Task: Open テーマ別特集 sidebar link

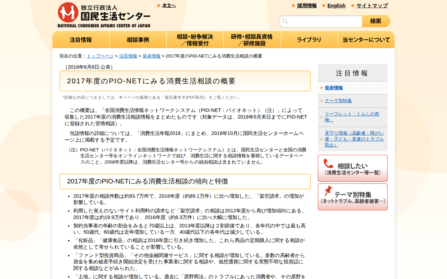Action: (338, 101)
